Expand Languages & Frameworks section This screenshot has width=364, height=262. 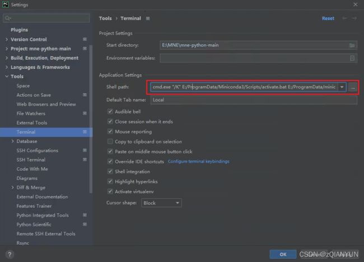click(7, 67)
